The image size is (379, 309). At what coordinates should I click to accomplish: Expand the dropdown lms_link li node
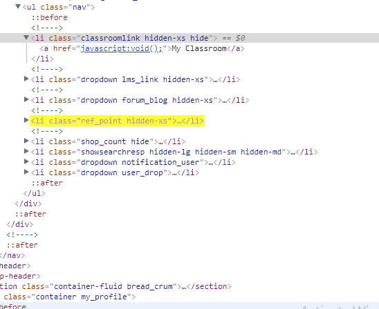click(26, 79)
